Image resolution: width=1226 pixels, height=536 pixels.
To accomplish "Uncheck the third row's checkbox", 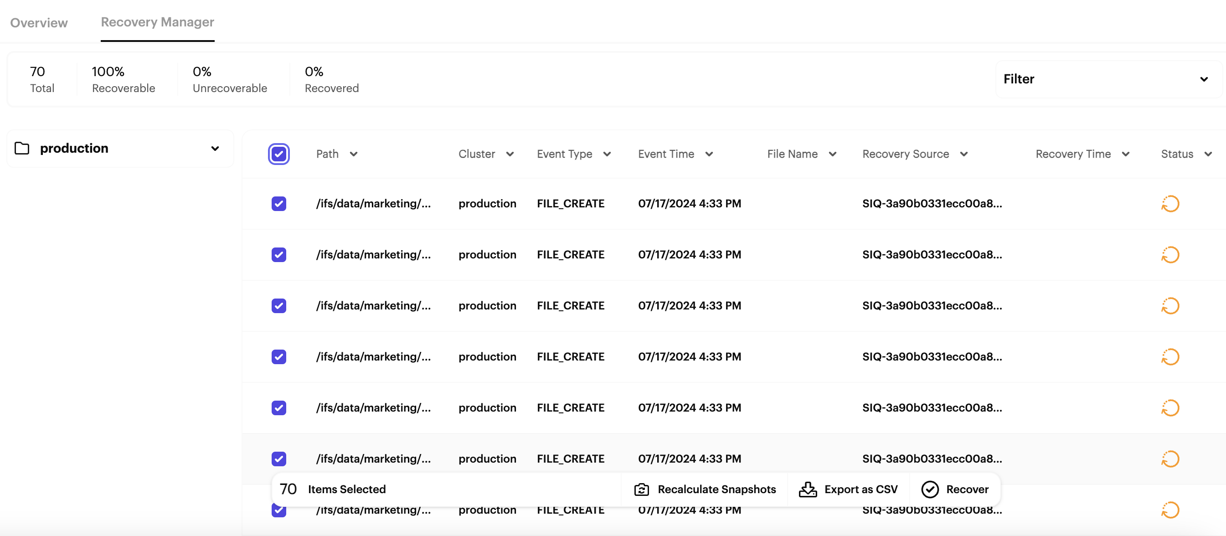I will (x=279, y=306).
